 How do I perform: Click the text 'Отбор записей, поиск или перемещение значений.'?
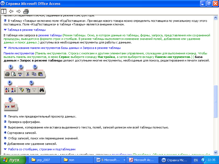coord(43,138)
